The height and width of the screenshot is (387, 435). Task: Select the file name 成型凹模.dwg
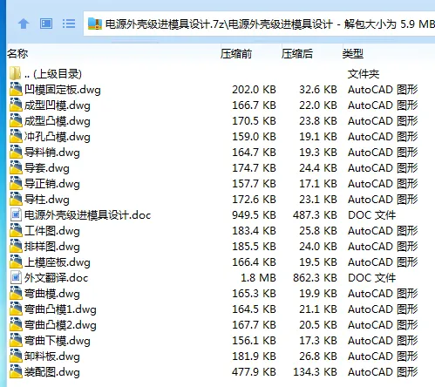[x=58, y=105]
